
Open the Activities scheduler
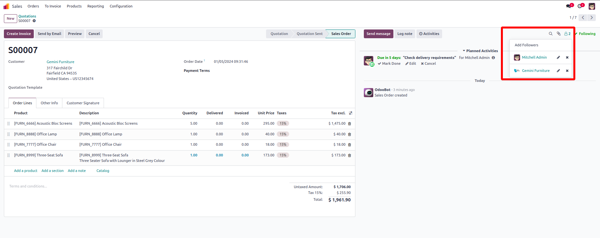(x=429, y=34)
